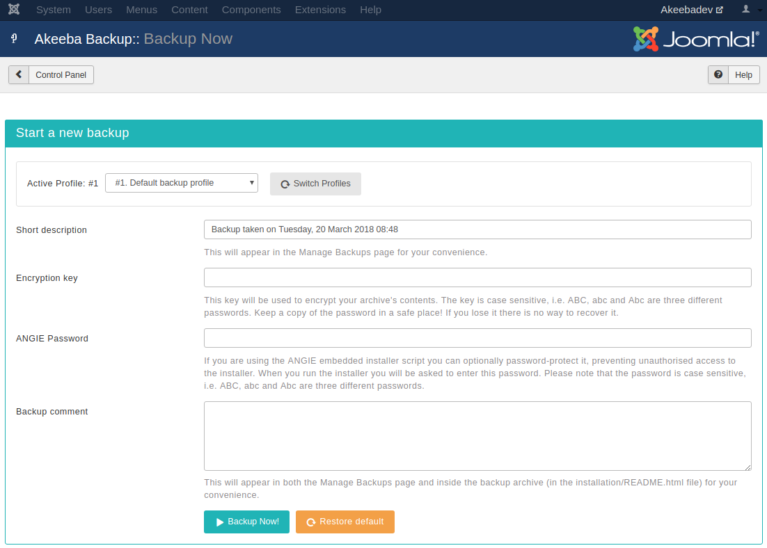The width and height of the screenshot is (767, 548).
Task: Open the Components menu
Action: 251,10
